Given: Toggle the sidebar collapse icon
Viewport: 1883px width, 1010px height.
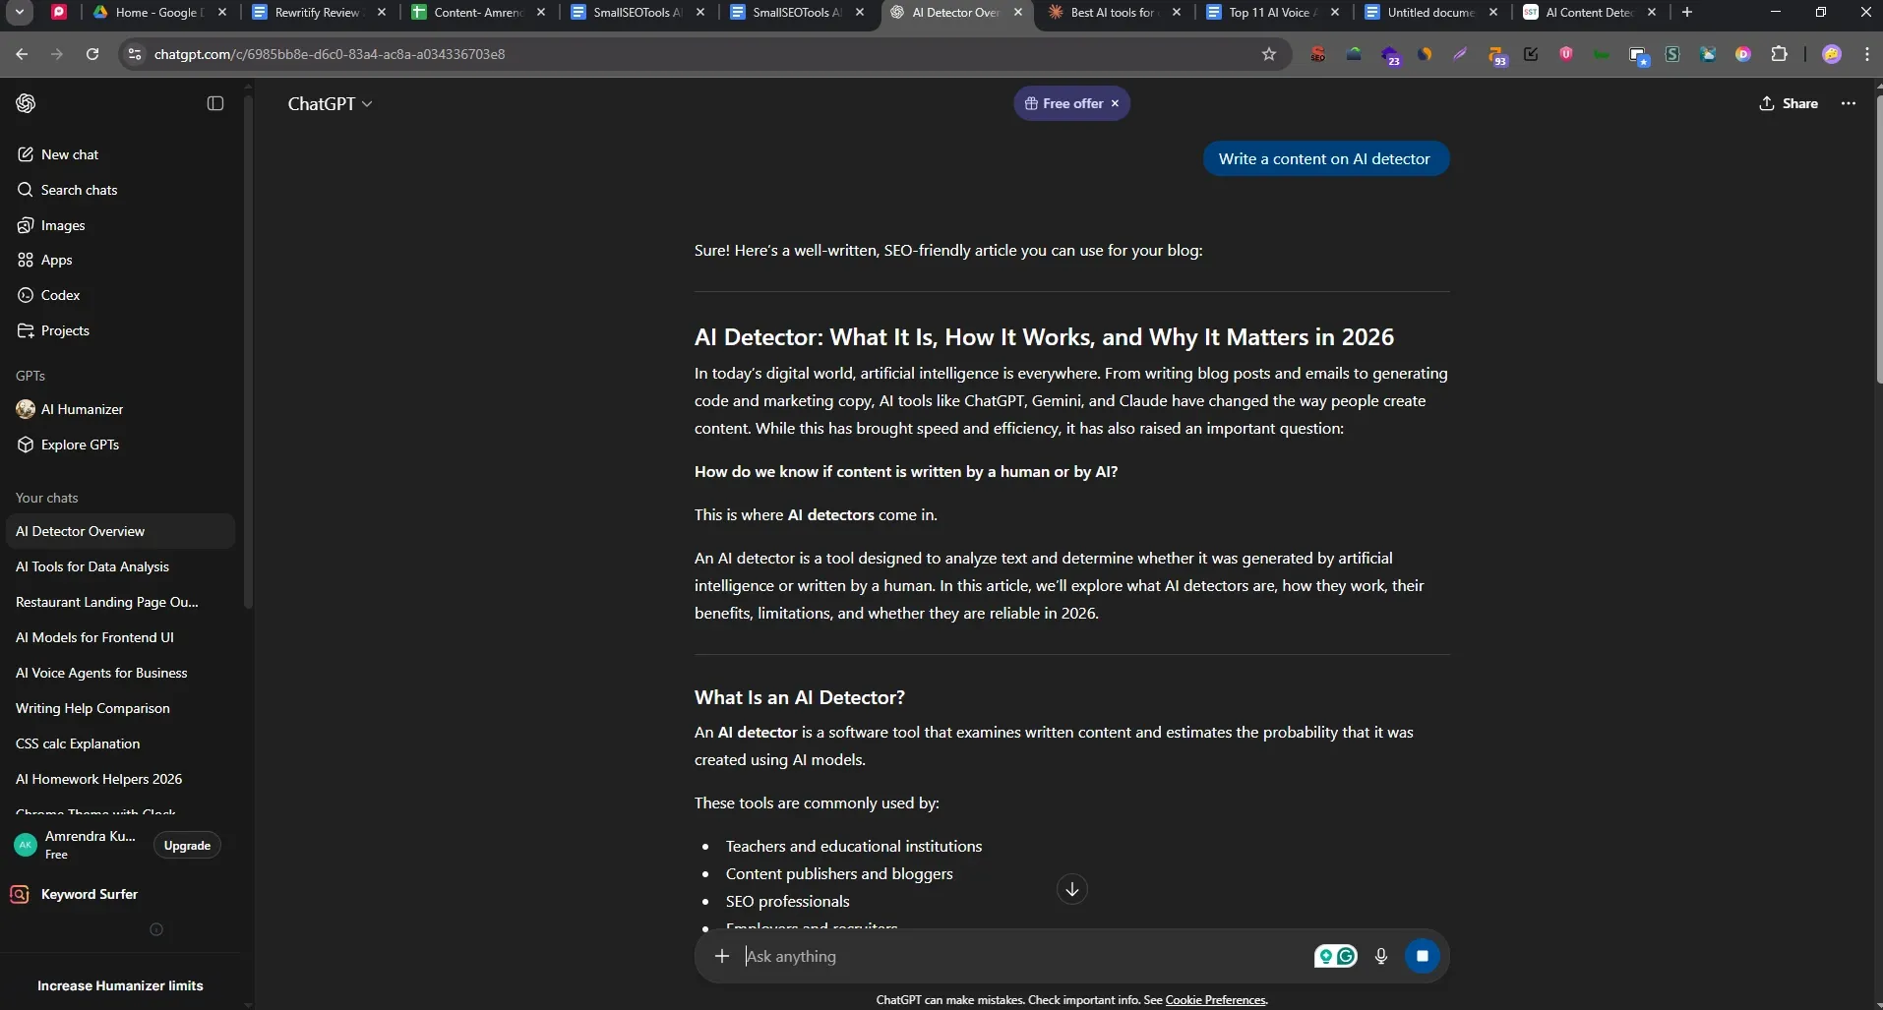Looking at the screenshot, I should click(x=215, y=103).
